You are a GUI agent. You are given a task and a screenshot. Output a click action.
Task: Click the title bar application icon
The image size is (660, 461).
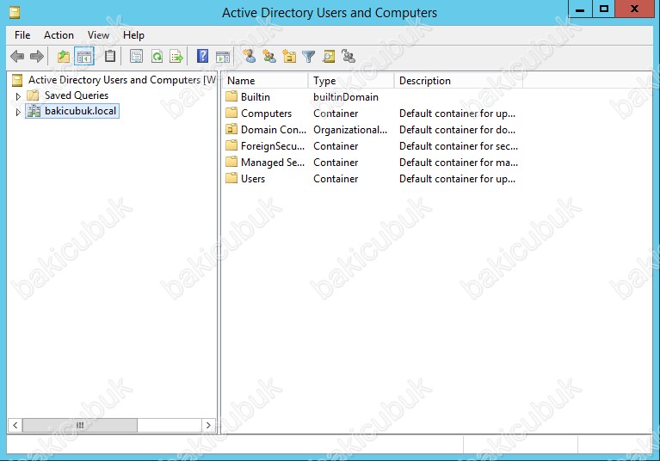click(x=15, y=13)
